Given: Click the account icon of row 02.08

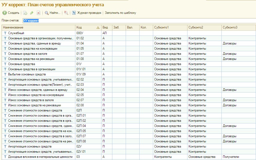Looking at the screenshot, I should click(x=5, y=105).
